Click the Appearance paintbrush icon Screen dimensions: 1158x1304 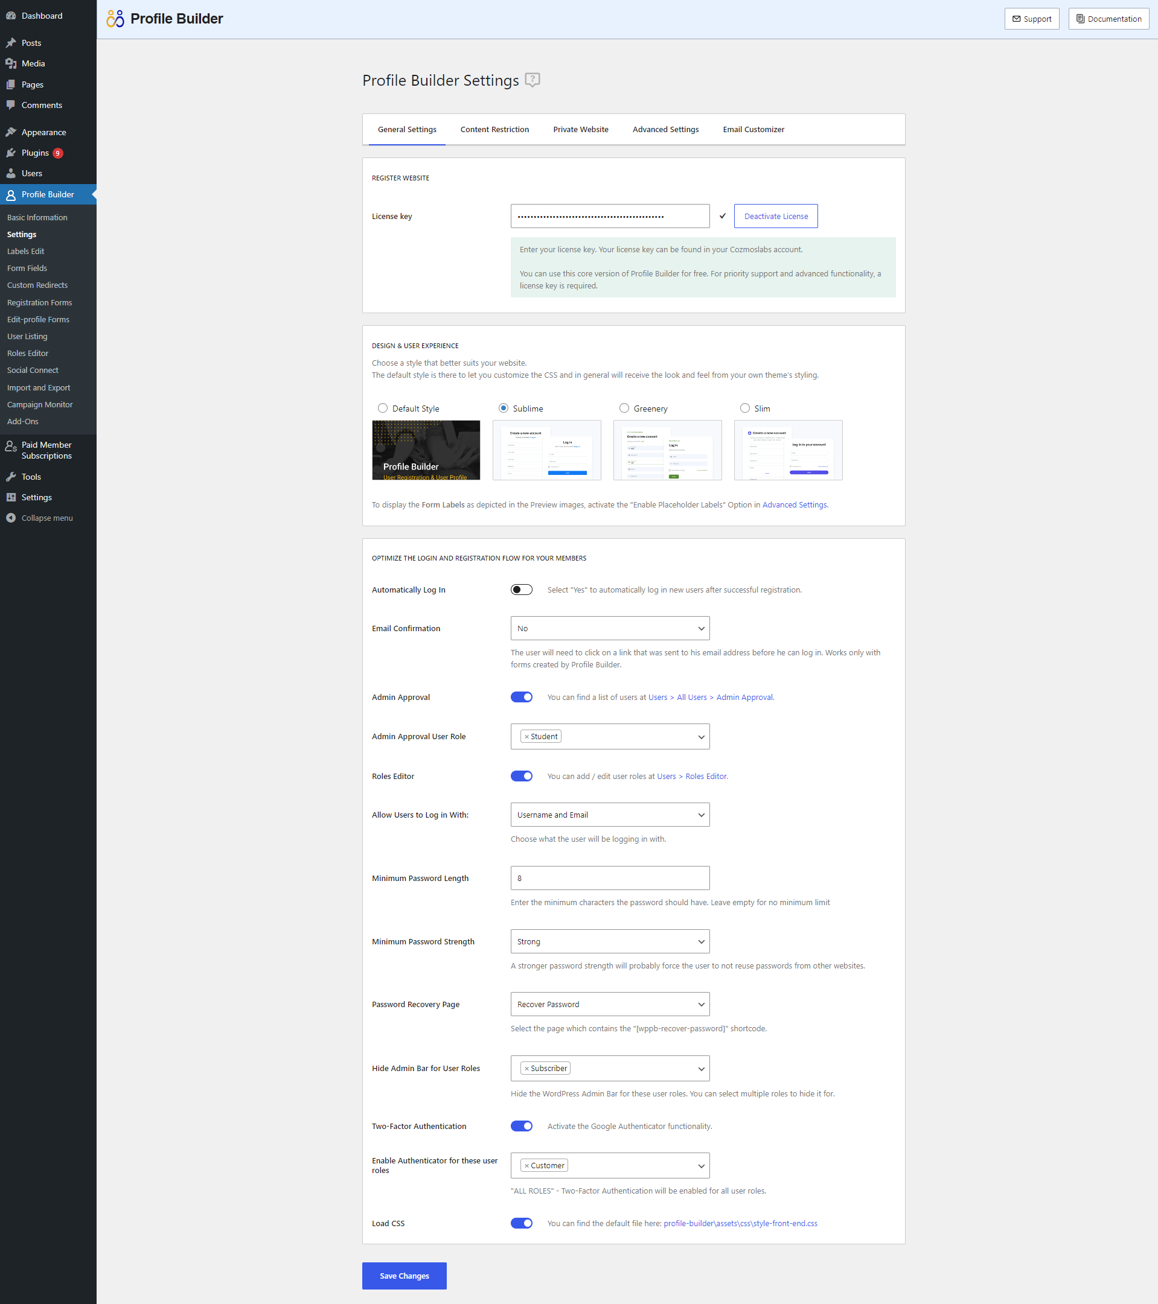11,132
